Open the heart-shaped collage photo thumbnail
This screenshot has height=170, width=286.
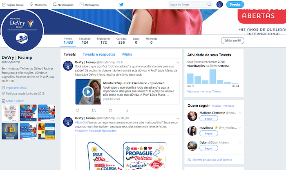(10, 113)
